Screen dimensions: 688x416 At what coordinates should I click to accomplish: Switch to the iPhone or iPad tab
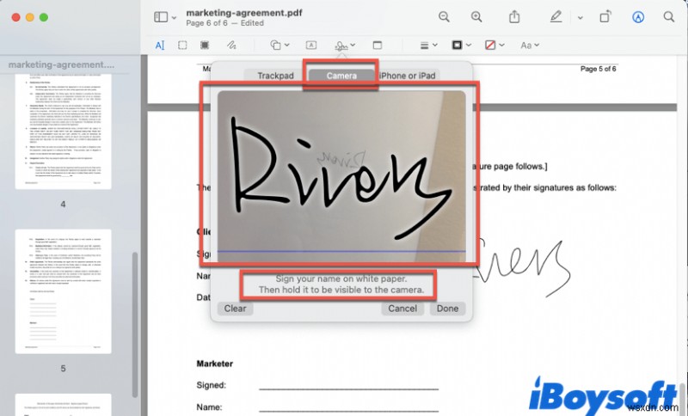click(x=407, y=76)
